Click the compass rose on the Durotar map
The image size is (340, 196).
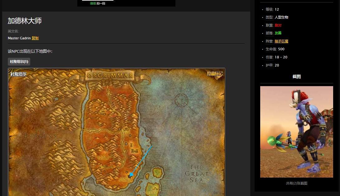[x=181, y=100]
